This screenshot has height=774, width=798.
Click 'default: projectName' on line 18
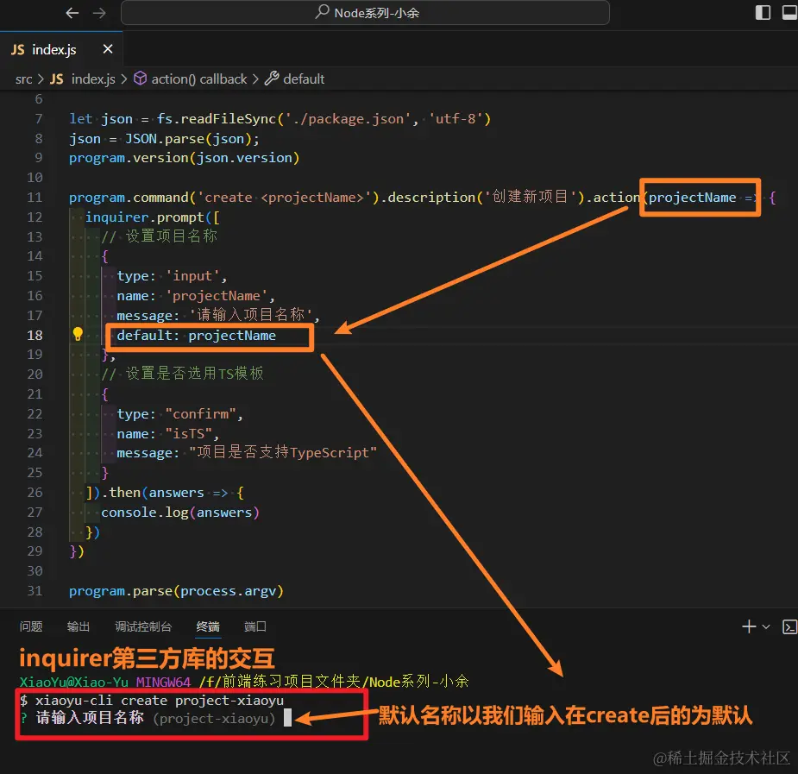196,336
